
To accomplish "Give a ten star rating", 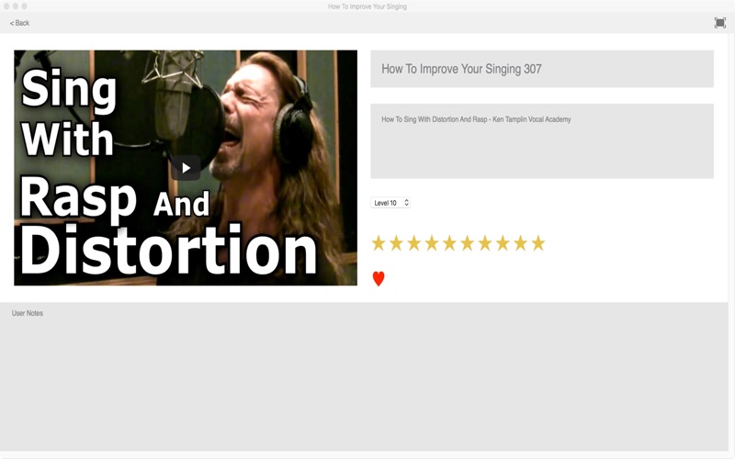I will tap(538, 243).
